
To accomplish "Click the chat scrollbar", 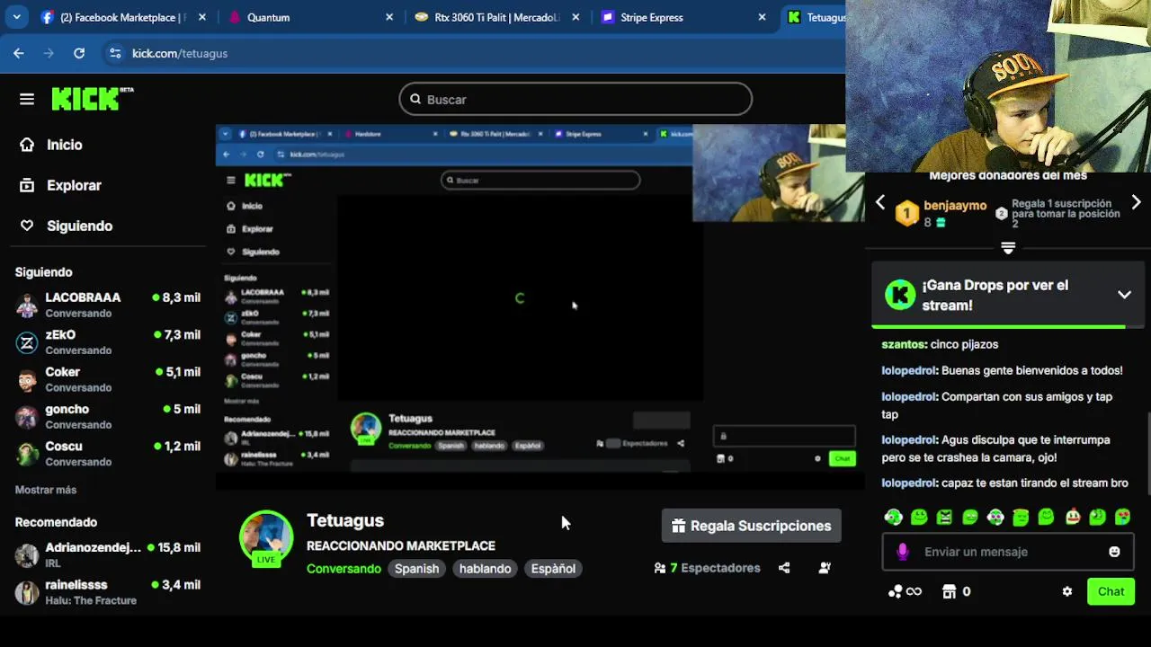I will (x=1147, y=451).
